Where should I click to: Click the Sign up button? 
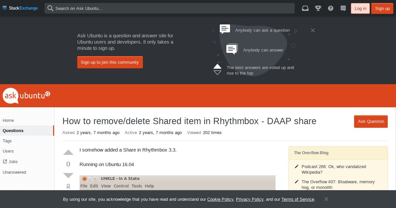click(382, 8)
